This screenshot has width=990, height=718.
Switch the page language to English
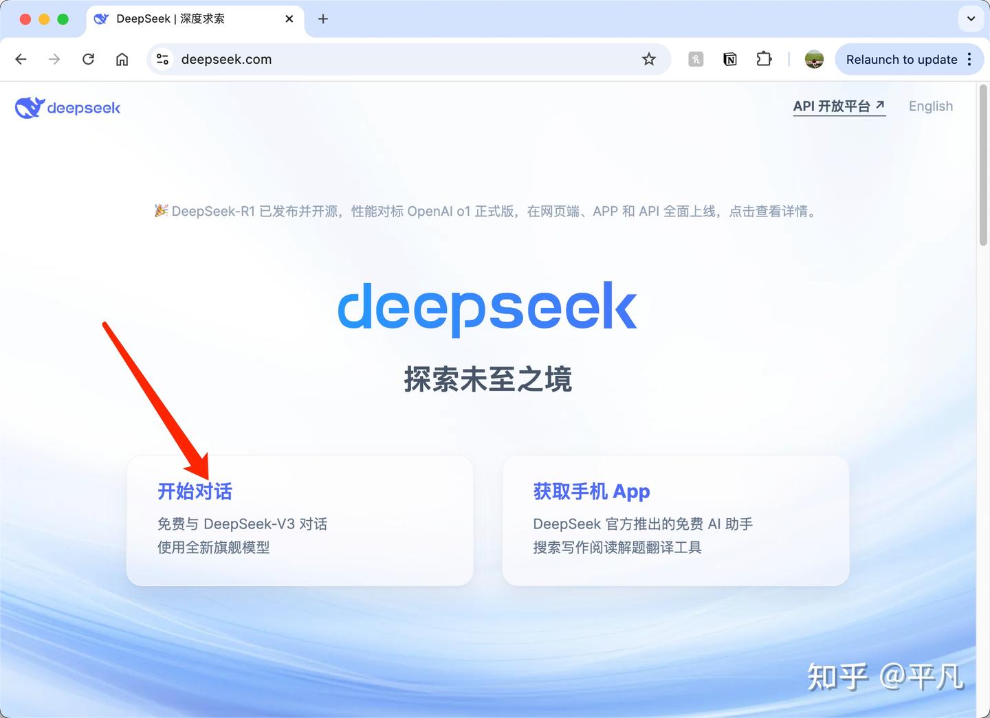pos(931,106)
